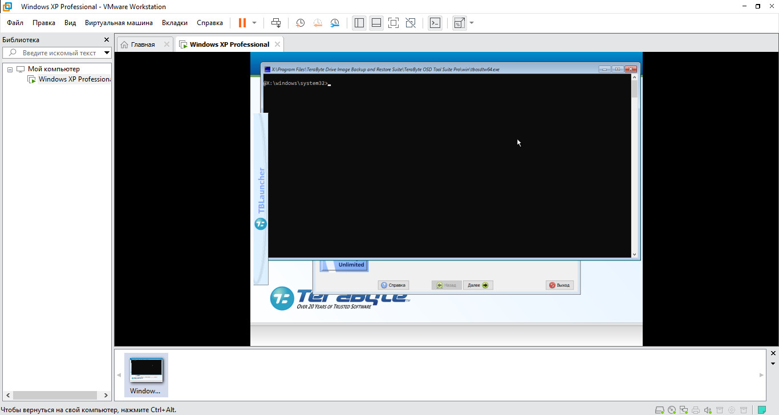Toggle the library sidebar view icon
This screenshot has width=779, height=415.
click(x=359, y=23)
